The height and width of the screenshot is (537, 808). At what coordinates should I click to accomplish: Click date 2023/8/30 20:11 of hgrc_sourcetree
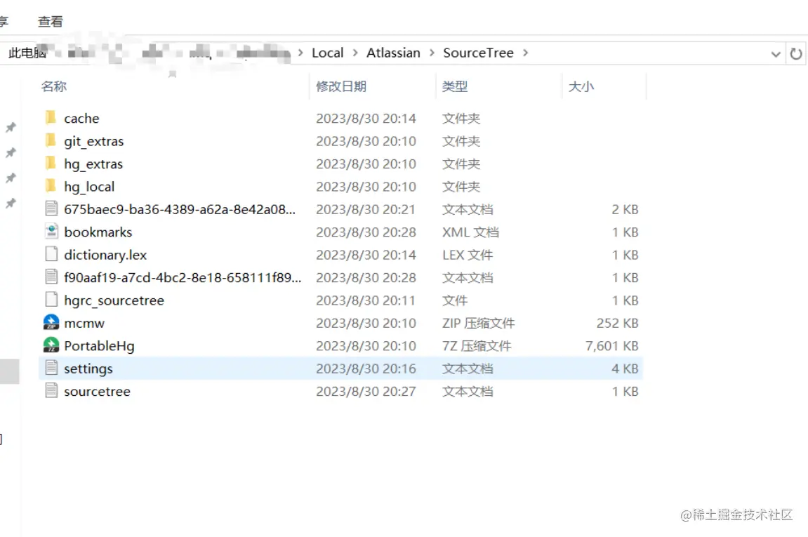click(366, 300)
